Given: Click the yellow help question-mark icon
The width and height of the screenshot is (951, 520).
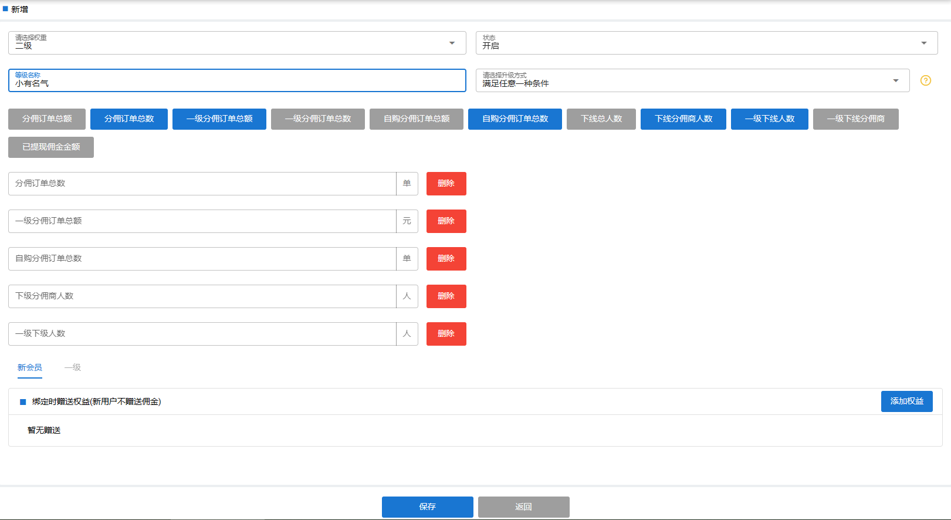Looking at the screenshot, I should point(926,80).
